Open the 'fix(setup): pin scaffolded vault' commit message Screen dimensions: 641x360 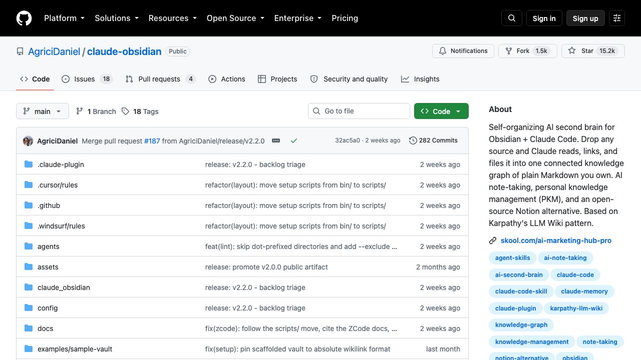point(297,349)
